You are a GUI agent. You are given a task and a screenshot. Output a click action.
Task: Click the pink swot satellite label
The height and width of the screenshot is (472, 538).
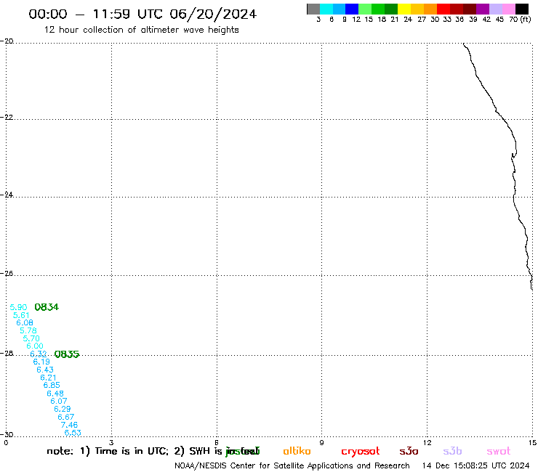[499, 451]
